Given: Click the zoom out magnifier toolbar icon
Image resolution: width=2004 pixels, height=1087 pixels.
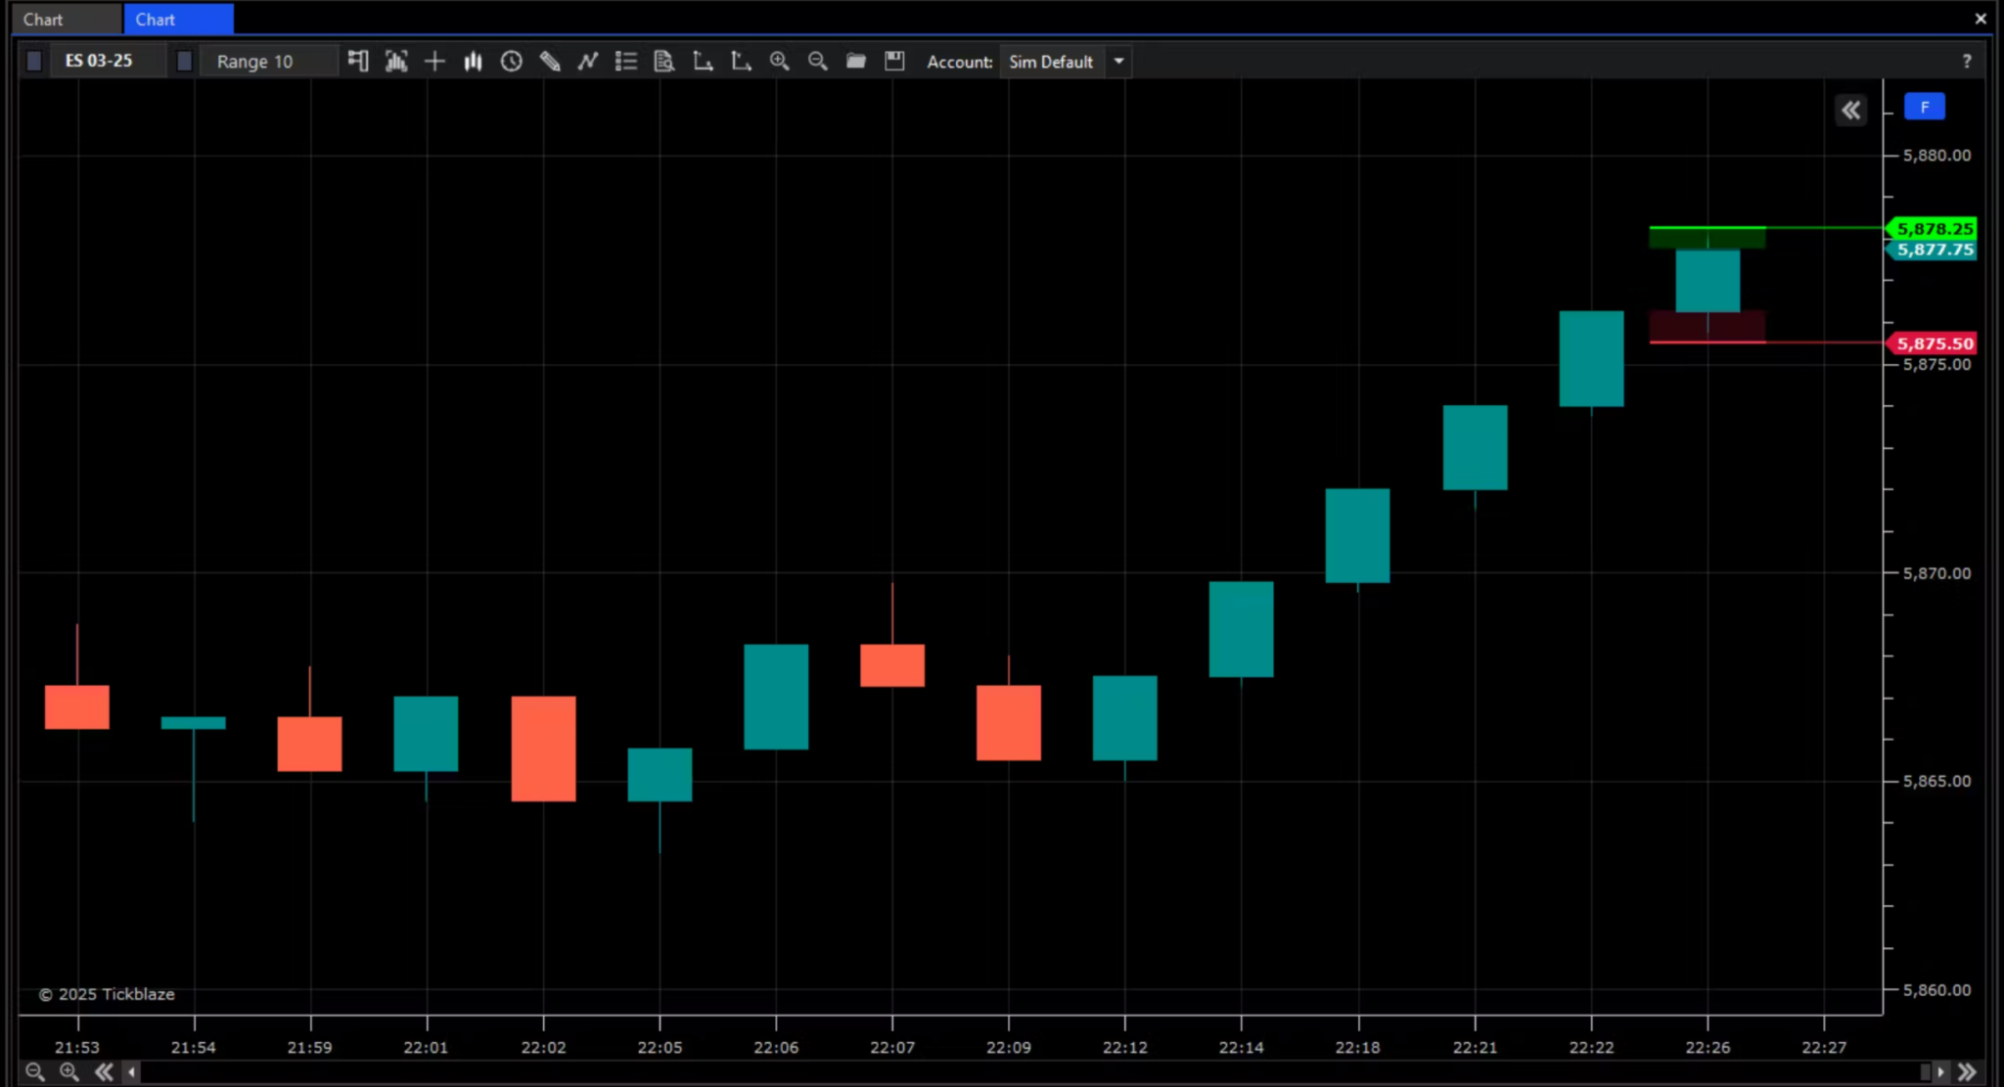Looking at the screenshot, I should 817,62.
